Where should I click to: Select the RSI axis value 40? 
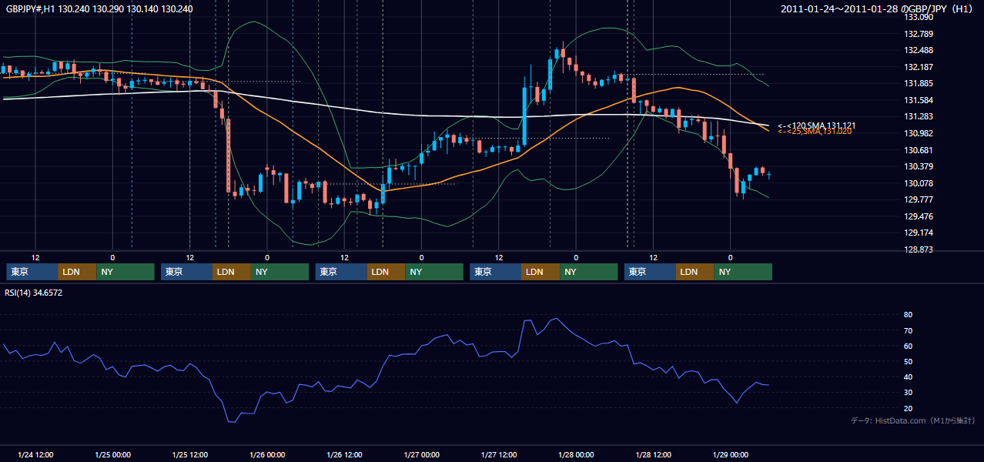[x=909, y=377]
